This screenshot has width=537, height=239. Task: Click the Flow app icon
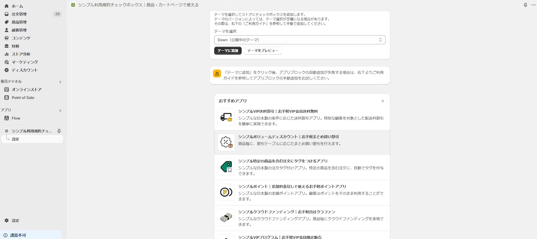click(x=7, y=118)
